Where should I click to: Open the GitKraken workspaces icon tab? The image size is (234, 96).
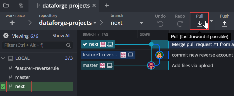[21, 6]
